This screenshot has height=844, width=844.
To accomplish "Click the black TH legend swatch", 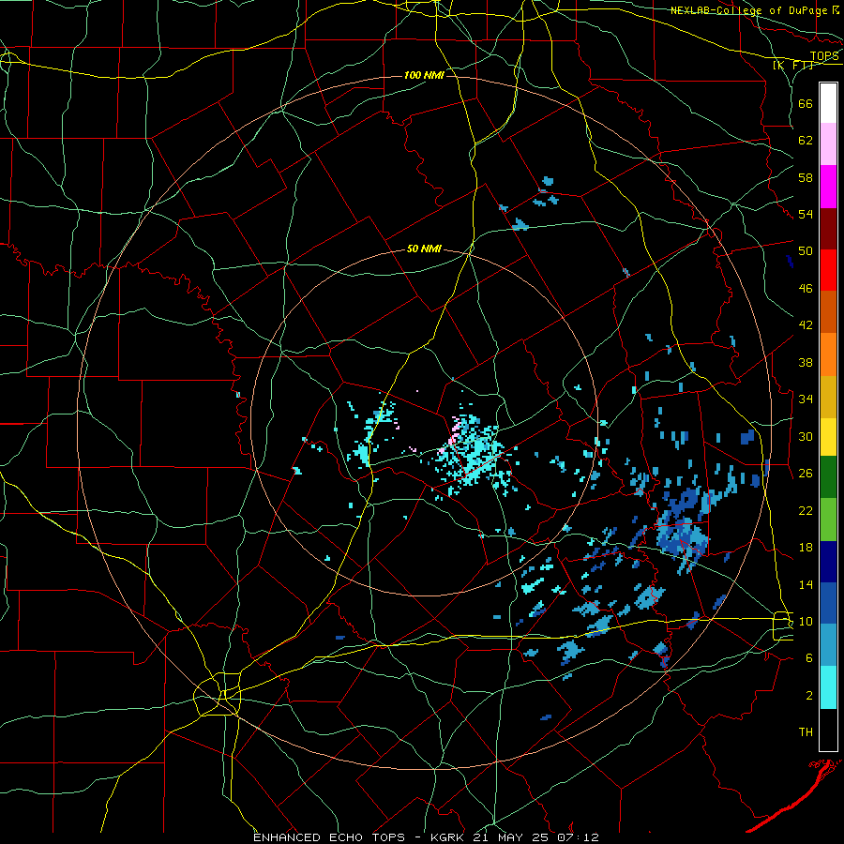I will point(828,729).
